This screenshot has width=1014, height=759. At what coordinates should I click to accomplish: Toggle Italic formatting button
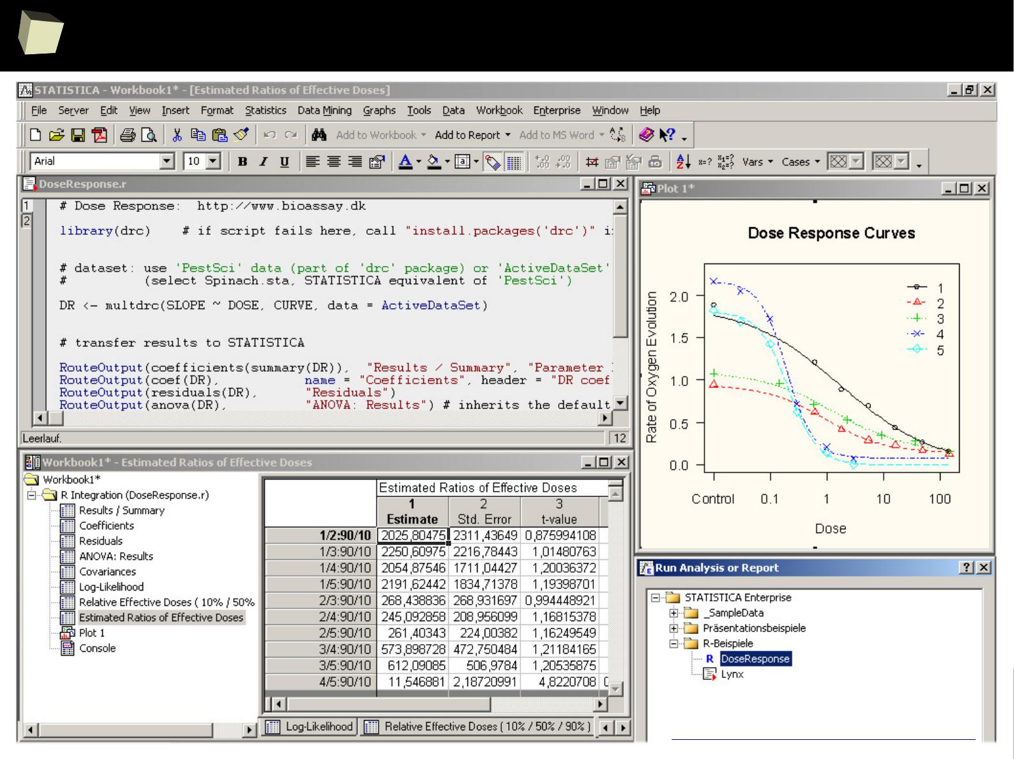tap(263, 162)
